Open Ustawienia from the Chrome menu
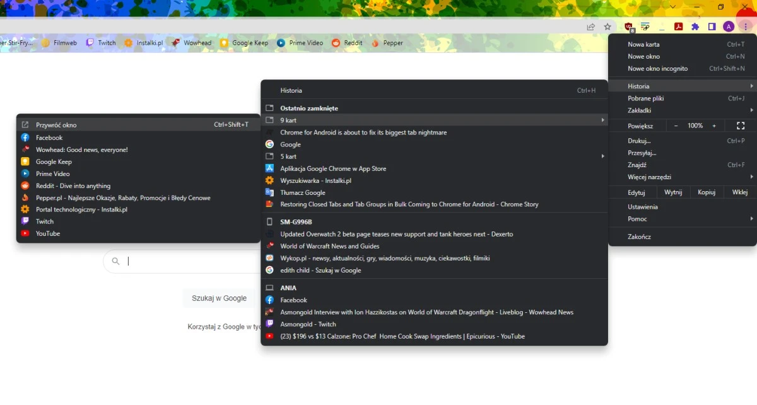Viewport: 757px width, 405px height. [x=643, y=207]
